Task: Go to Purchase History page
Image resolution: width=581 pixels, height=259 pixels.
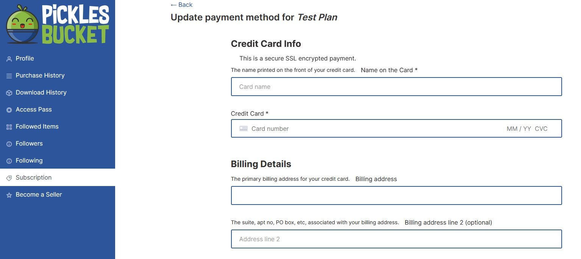Action: pos(40,76)
